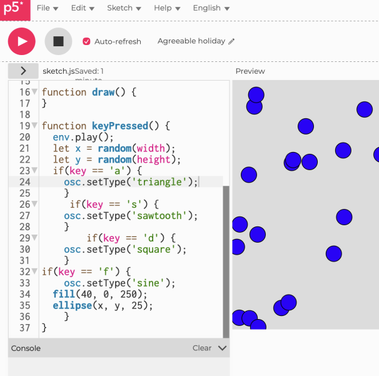
Task: Open the English language dropdown
Action: click(x=211, y=8)
